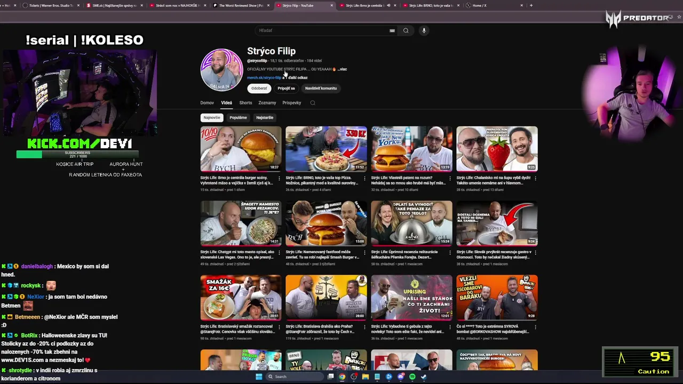The width and height of the screenshot is (683, 384).
Task: Switch to the Shorts channel tab
Action: 245,103
